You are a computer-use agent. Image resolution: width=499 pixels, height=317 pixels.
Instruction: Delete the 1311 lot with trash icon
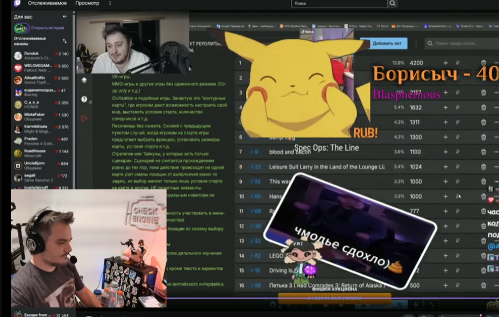[x=483, y=122]
